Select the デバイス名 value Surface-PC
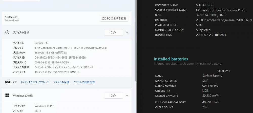Image resolution: width=253 pixels, height=113 pixels. click(41, 43)
